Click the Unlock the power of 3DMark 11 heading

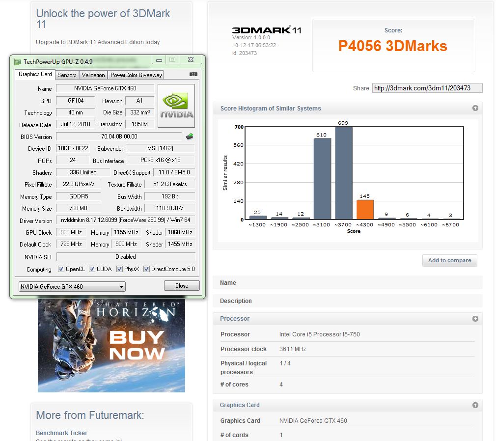click(103, 19)
